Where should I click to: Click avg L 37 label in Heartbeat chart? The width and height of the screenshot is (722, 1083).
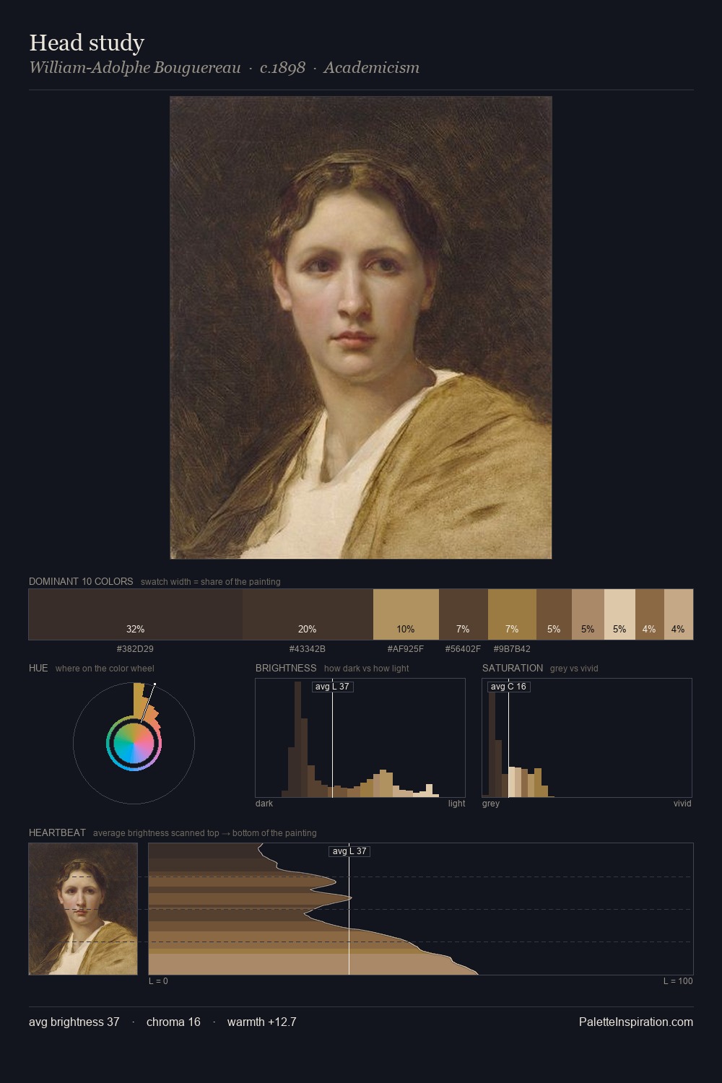[349, 851]
